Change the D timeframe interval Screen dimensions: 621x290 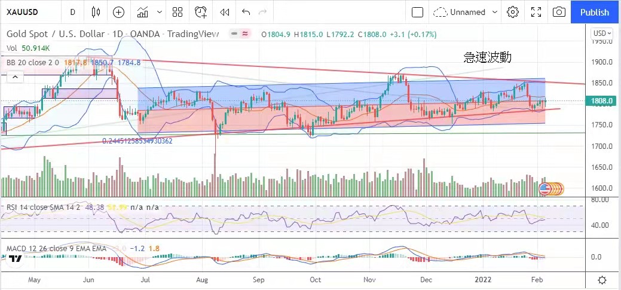(x=72, y=12)
